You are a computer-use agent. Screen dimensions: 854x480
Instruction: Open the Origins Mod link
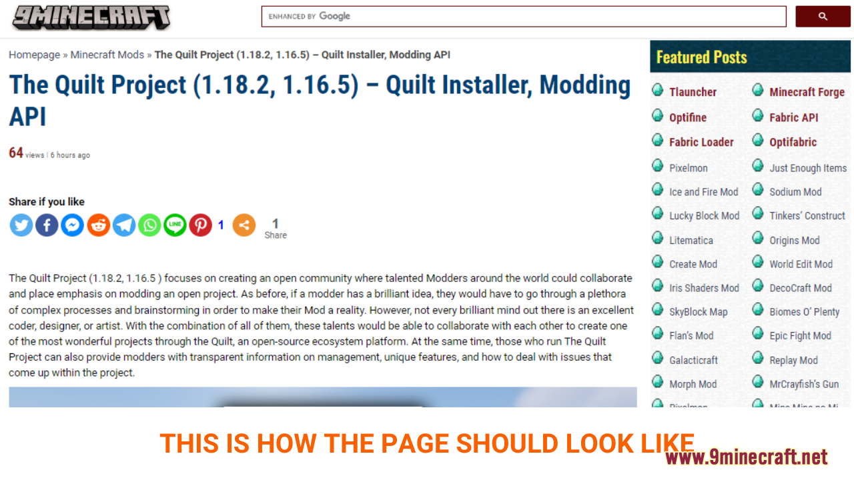(795, 241)
